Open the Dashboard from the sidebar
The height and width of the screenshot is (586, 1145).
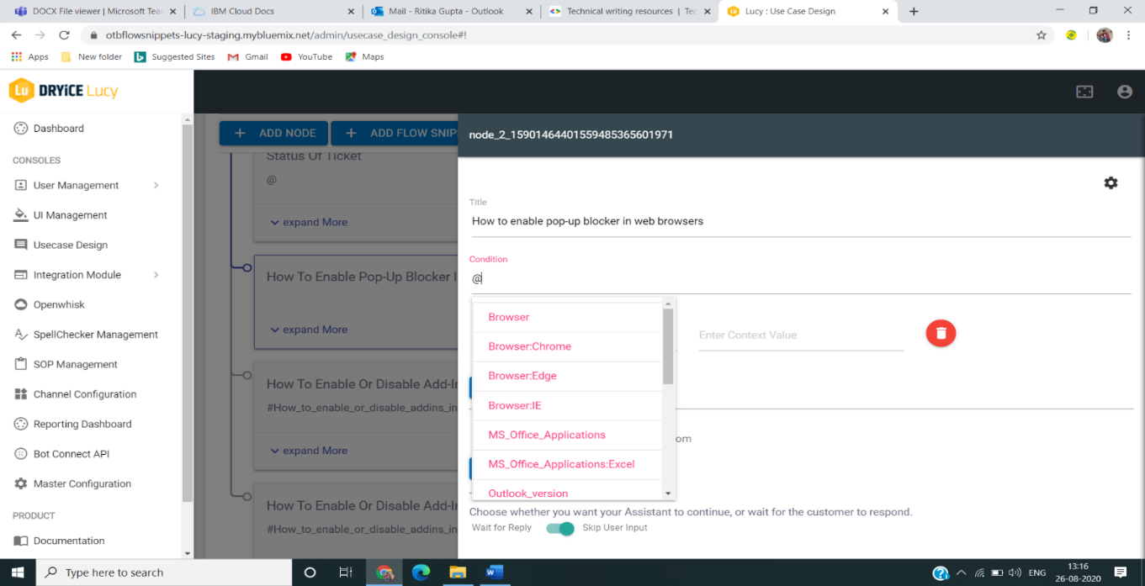[59, 128]
